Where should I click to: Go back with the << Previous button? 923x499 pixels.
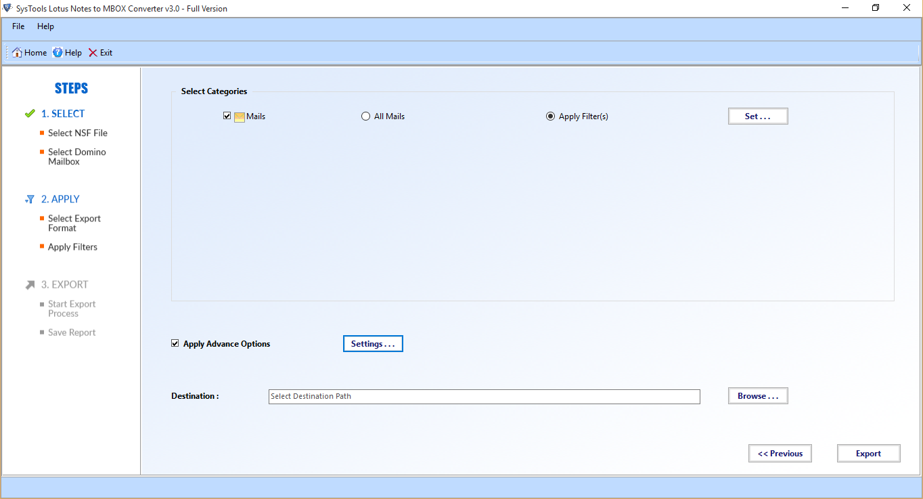coord(780,454)
